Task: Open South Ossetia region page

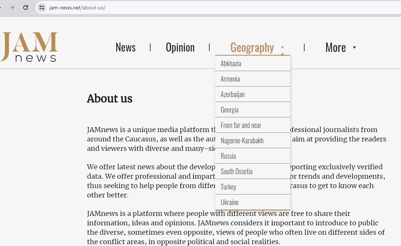Action: [236, 172]
